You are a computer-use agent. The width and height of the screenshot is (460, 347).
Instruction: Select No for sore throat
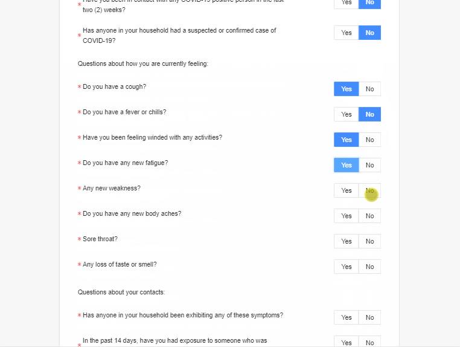[369, 241]
